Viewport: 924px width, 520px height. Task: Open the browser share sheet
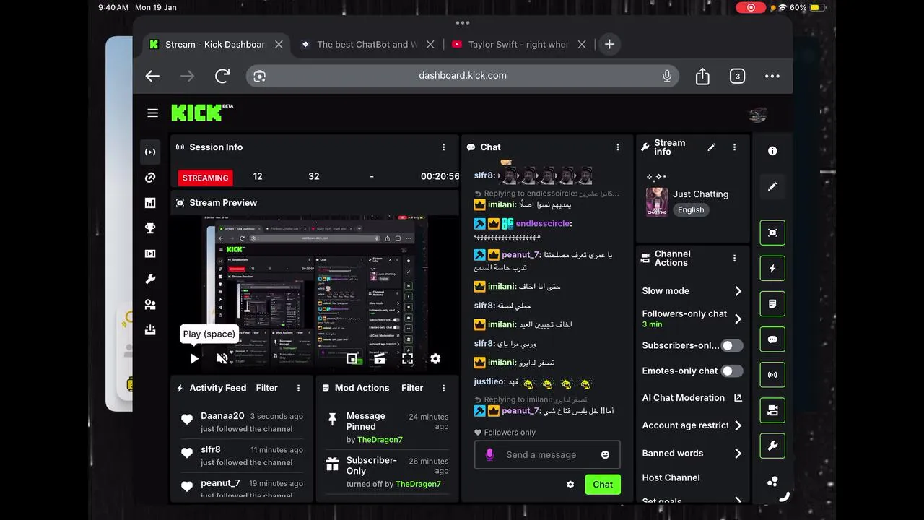coord(702,76)
